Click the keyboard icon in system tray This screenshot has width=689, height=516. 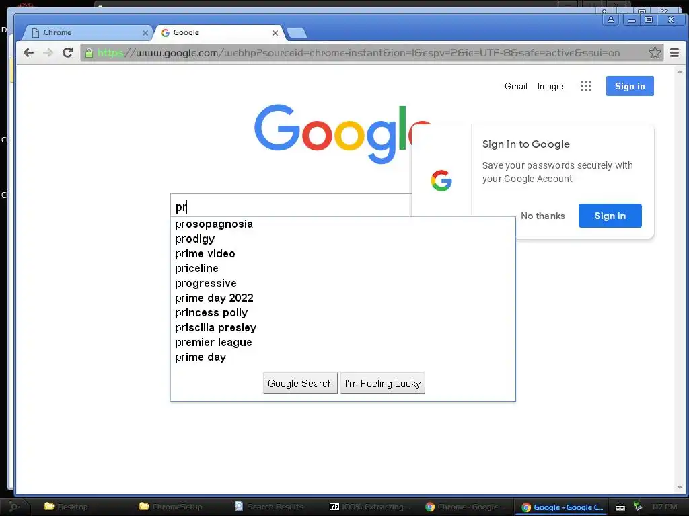coord(620,508)
